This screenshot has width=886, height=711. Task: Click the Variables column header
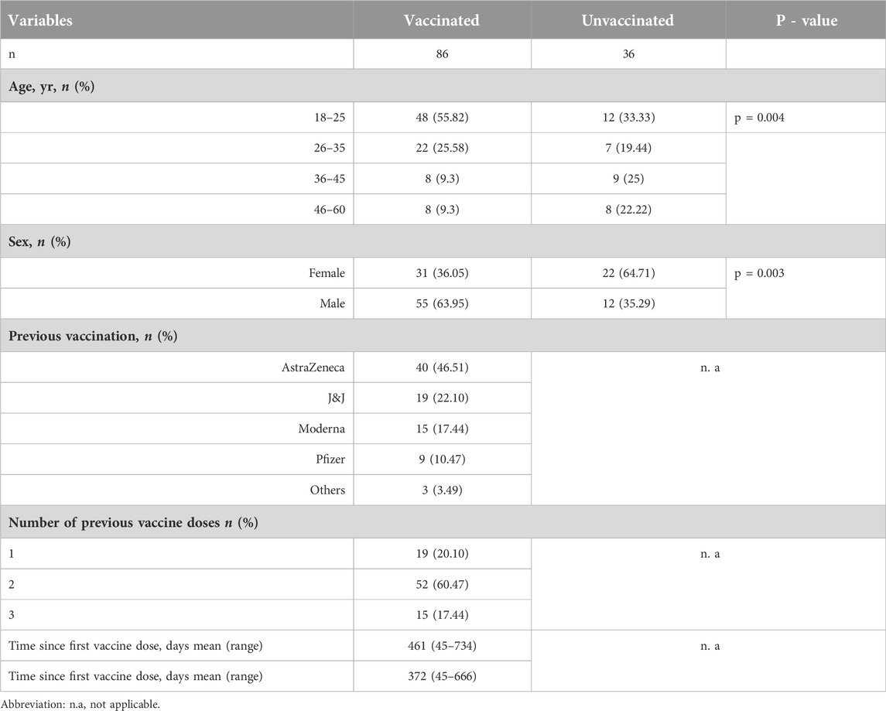pos(40,20)
